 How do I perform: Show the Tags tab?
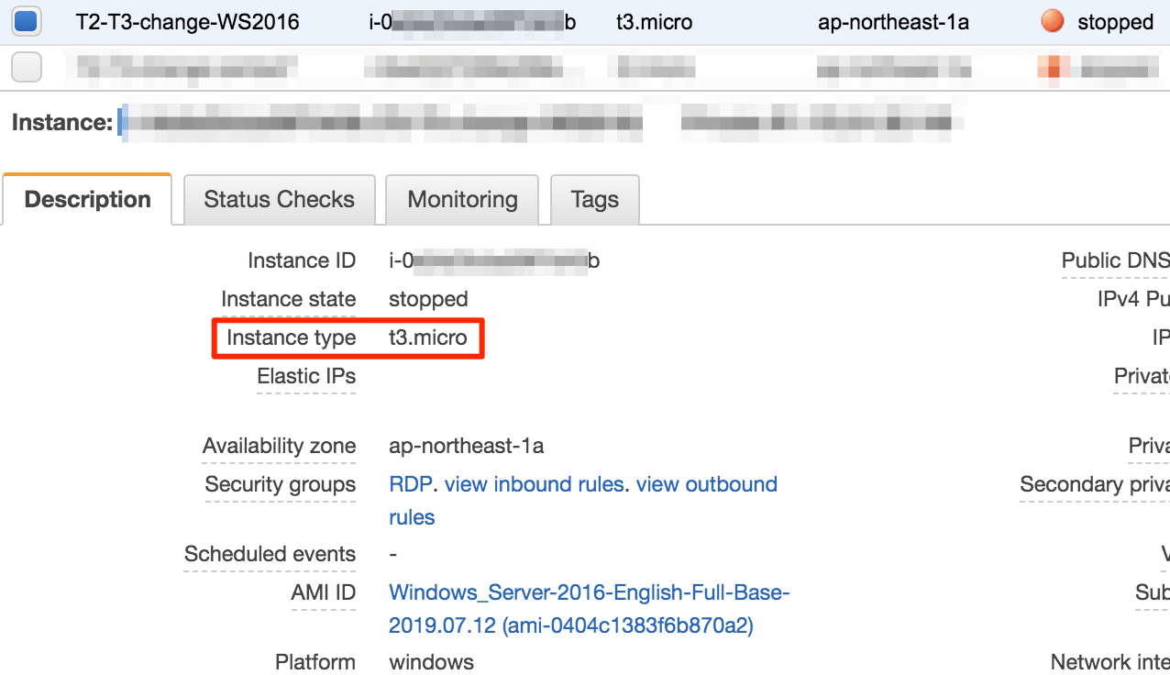pyautogui.click(x=594, y=200)
